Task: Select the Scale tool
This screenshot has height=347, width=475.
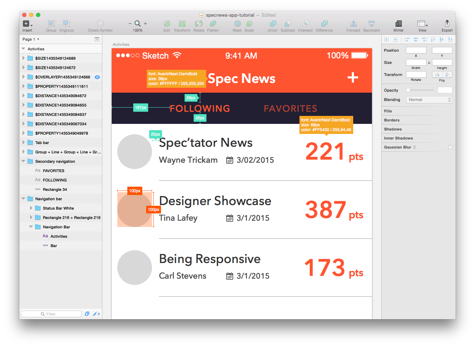Action: click(249, 24)
